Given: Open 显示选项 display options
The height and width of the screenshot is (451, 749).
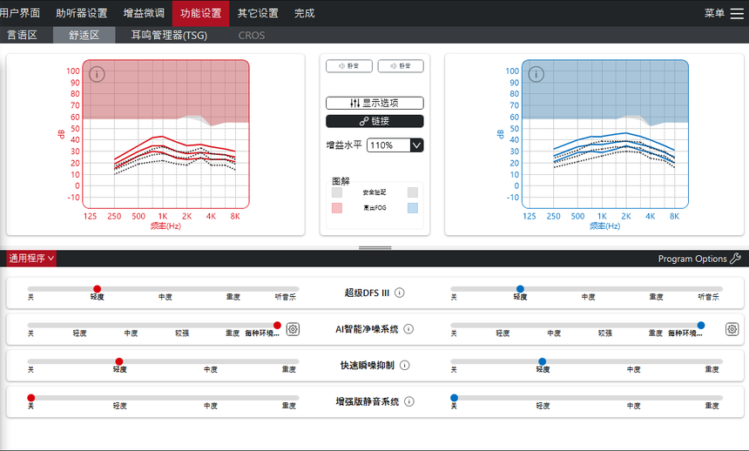Looking at the screenshot, I should coord(374,104).
